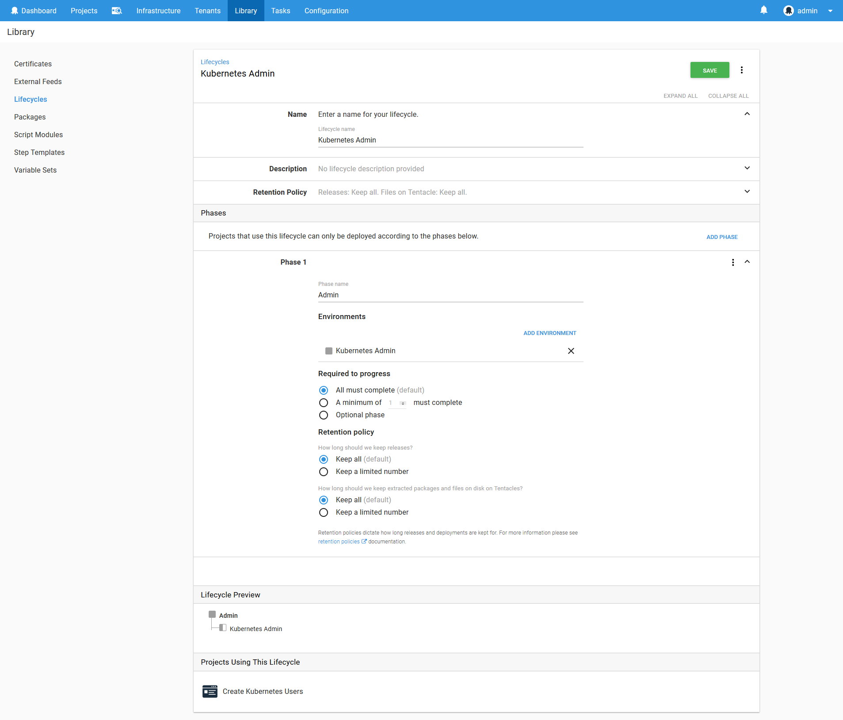Click the gray Kubernetes Admin environment color swatch
The width and height of the screenshot is (843, 720).
pyautogui.click(x=328, y=351)
